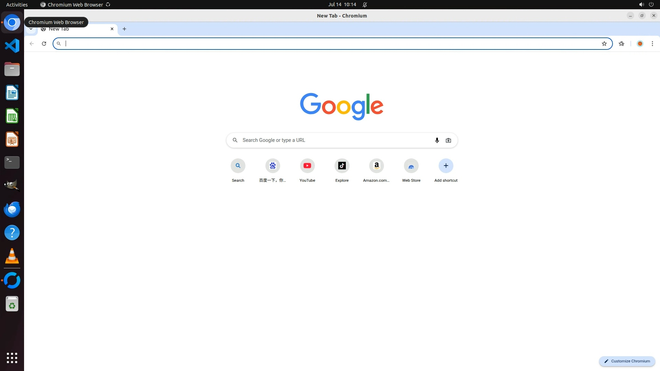660x371 pixels.
Task: Open the Amazon.com shortcut
Action: pyautogui.click(x=376, y=166)
